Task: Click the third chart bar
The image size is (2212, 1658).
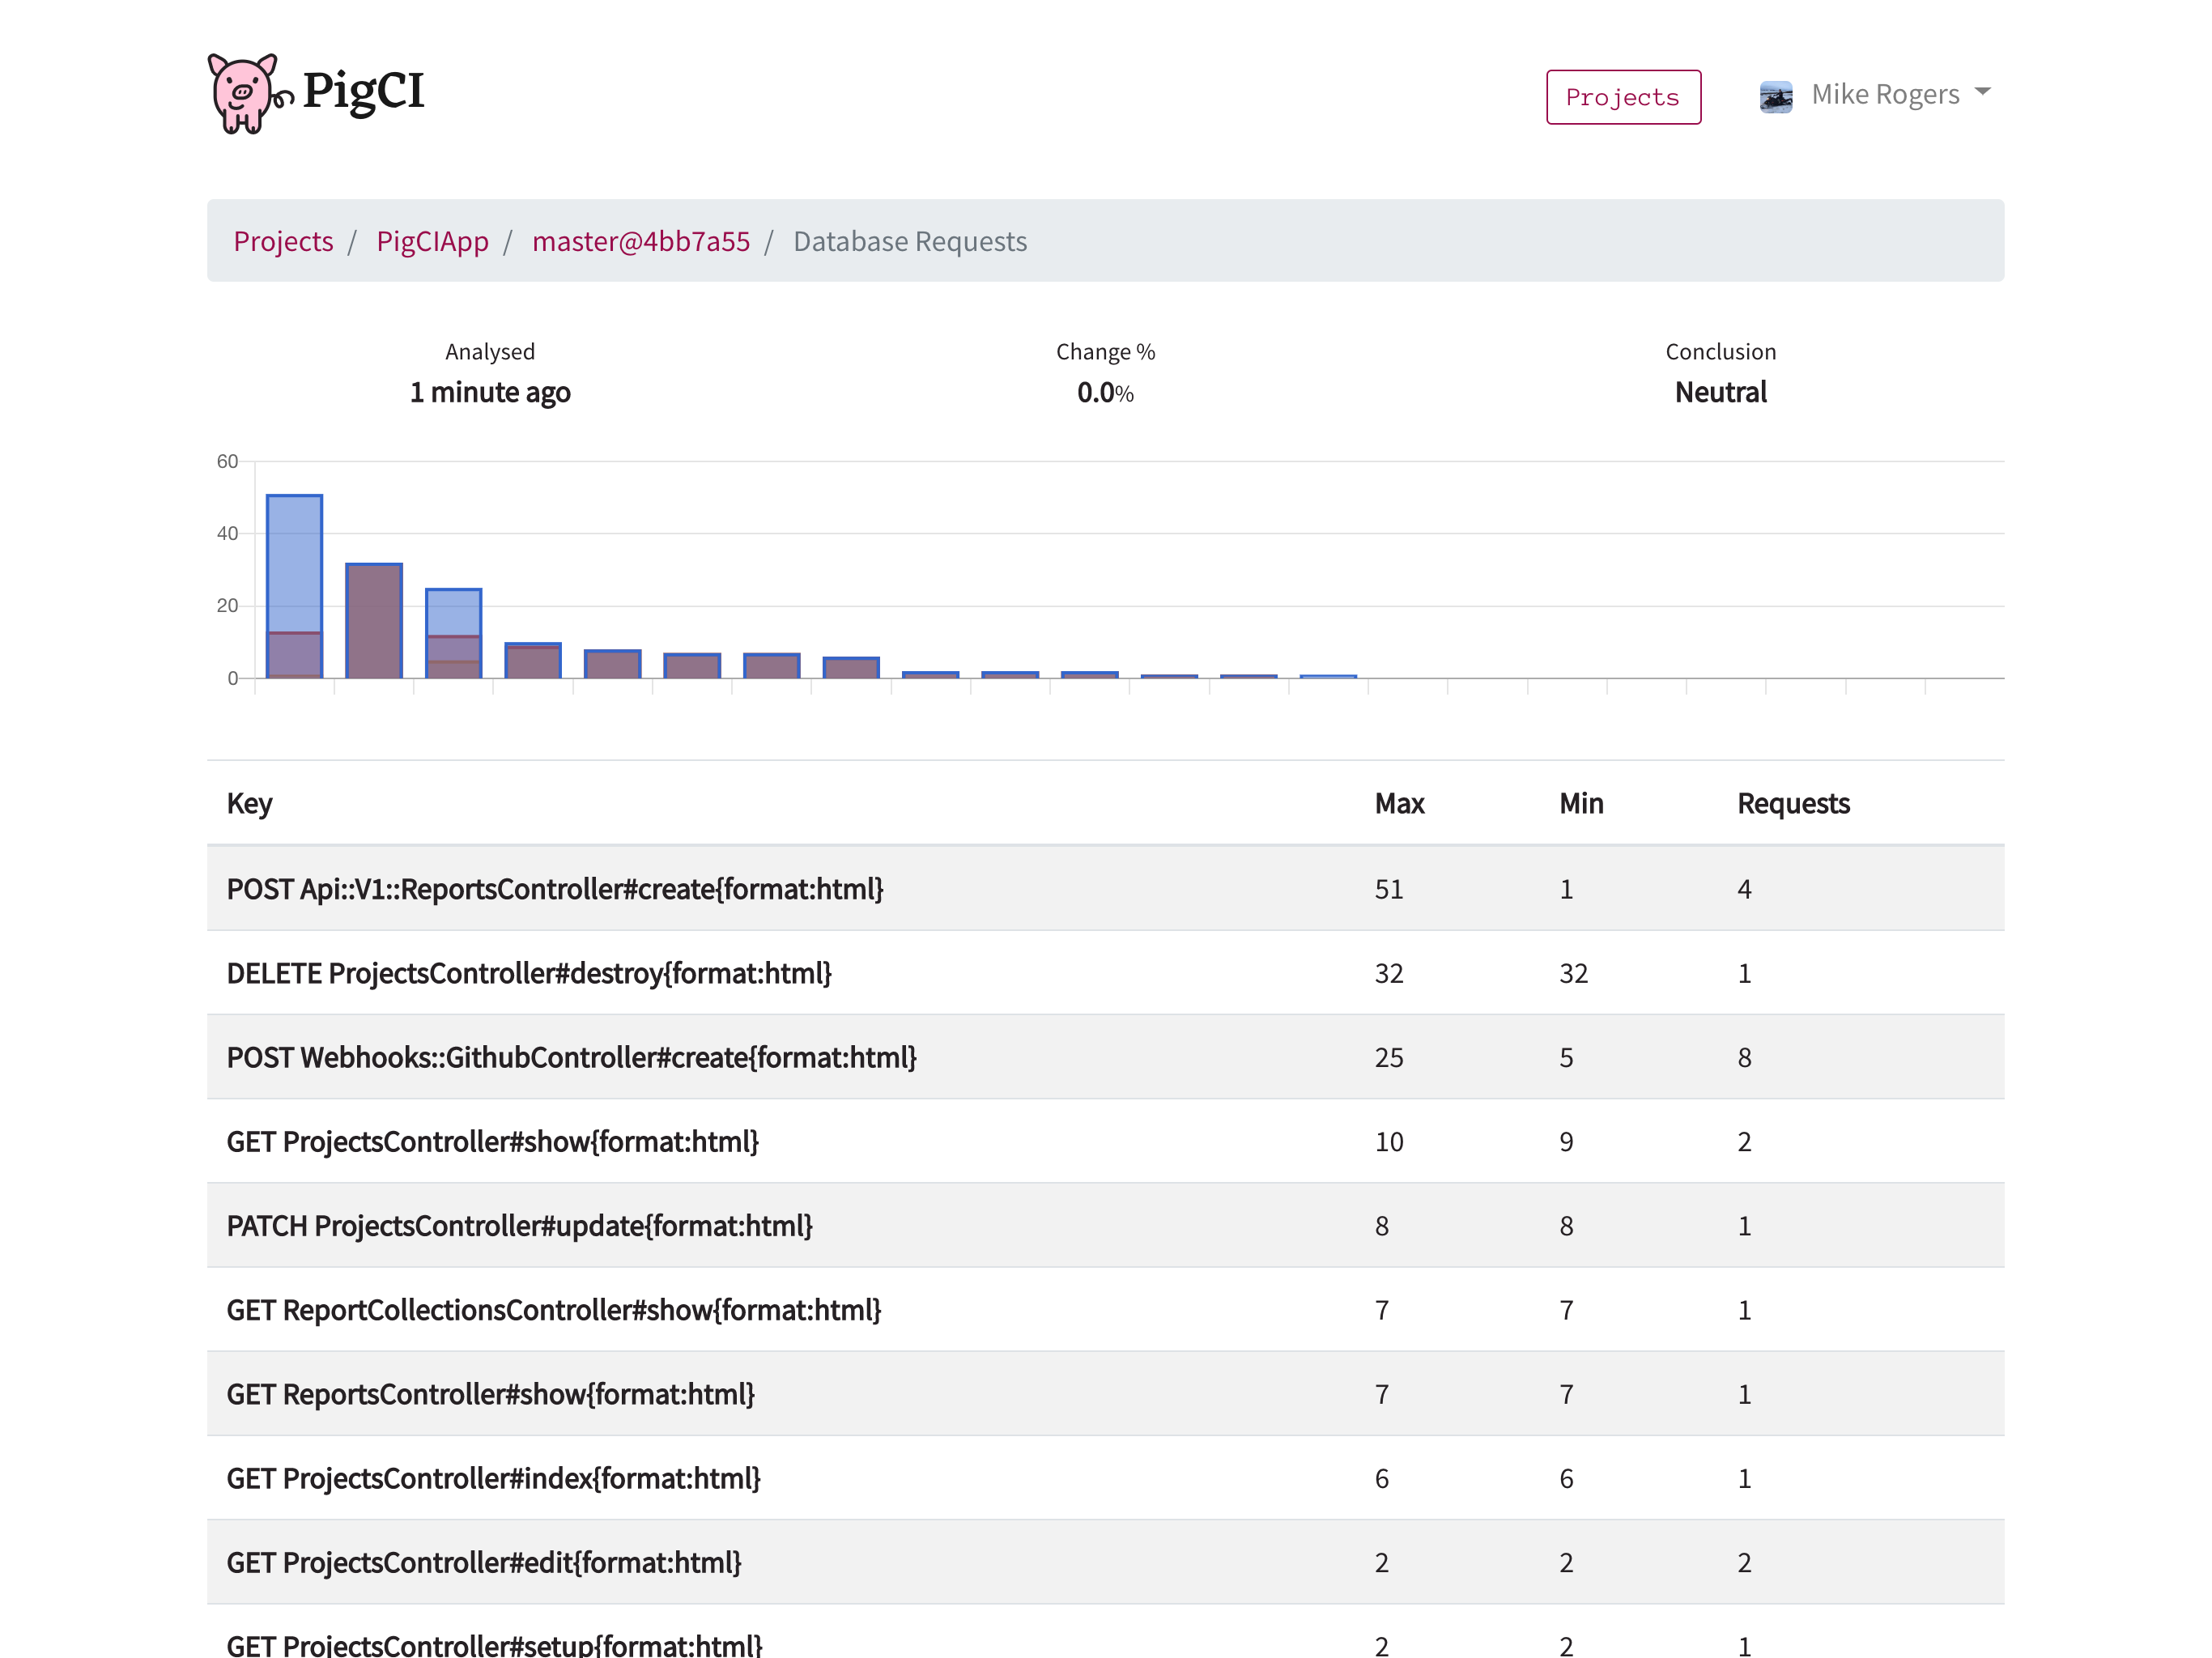Action: coord(453,632)
